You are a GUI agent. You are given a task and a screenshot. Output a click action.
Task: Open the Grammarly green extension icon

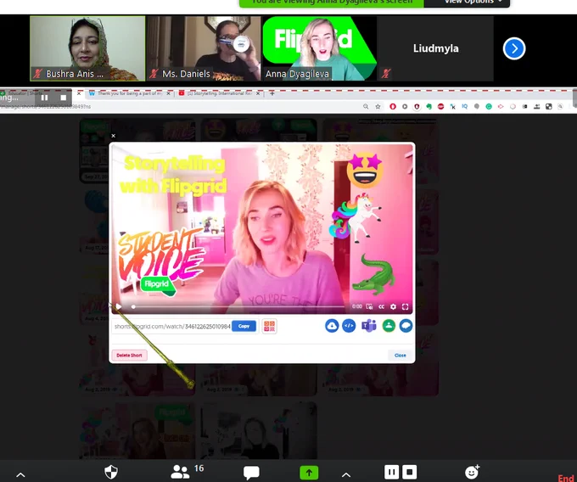point(489,106)
